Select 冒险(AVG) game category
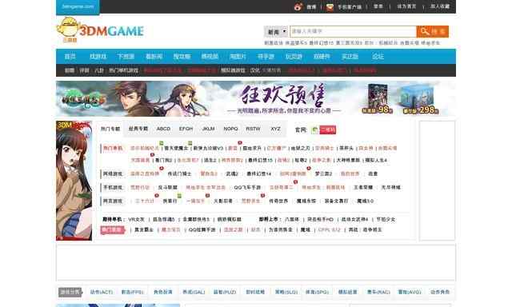Screen dimensions: 512x307 coord(410,292)
